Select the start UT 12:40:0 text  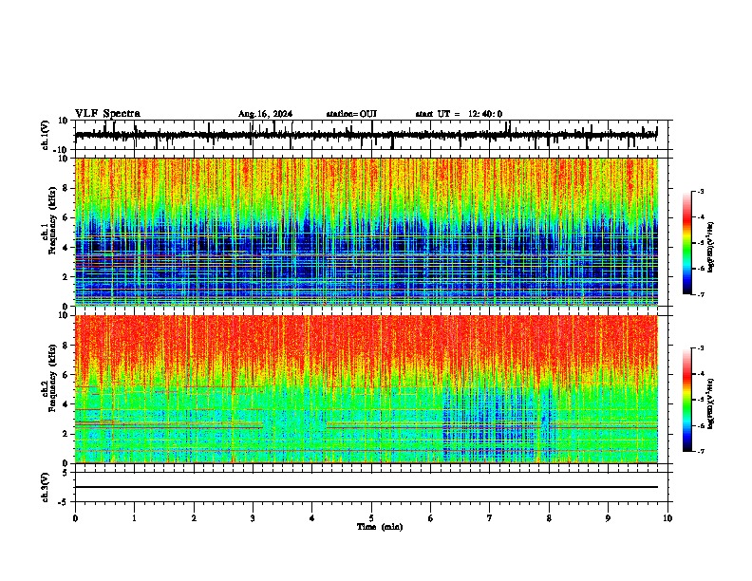tap(459, 114)
